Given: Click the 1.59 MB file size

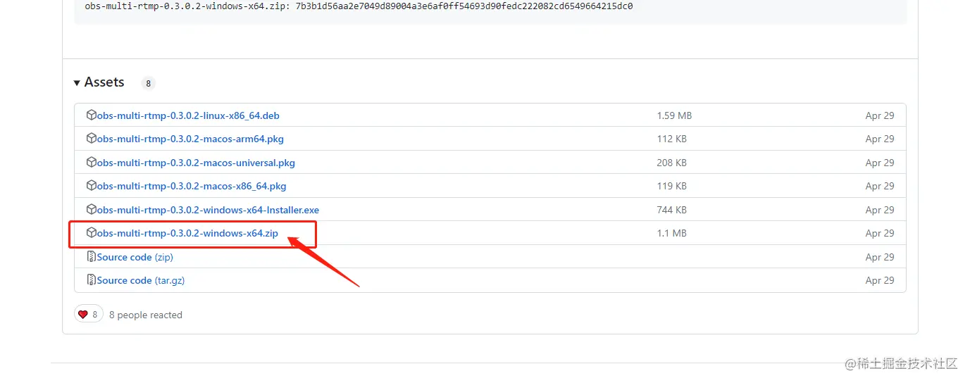Looking at the screenshot, I should pyautogui.click(x=674, y=115).
